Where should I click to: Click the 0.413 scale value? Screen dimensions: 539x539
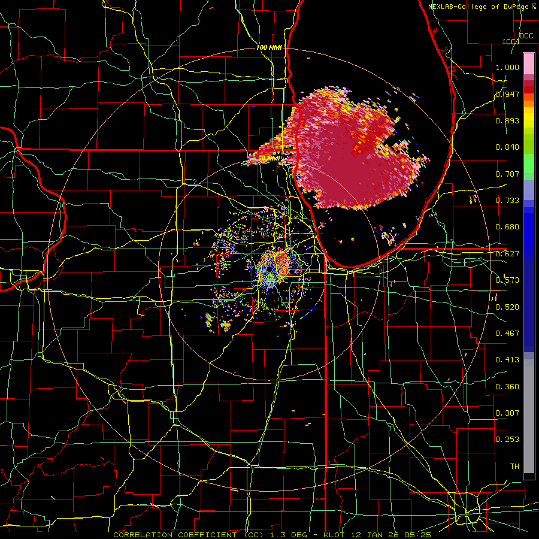(x=507, y=360)
